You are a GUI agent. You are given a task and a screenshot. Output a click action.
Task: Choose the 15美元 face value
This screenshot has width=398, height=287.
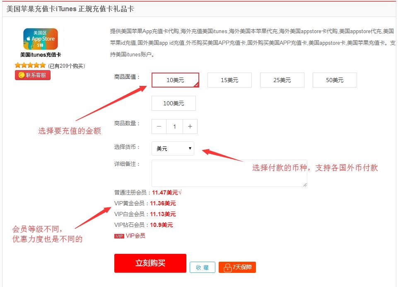coord(229,80)
